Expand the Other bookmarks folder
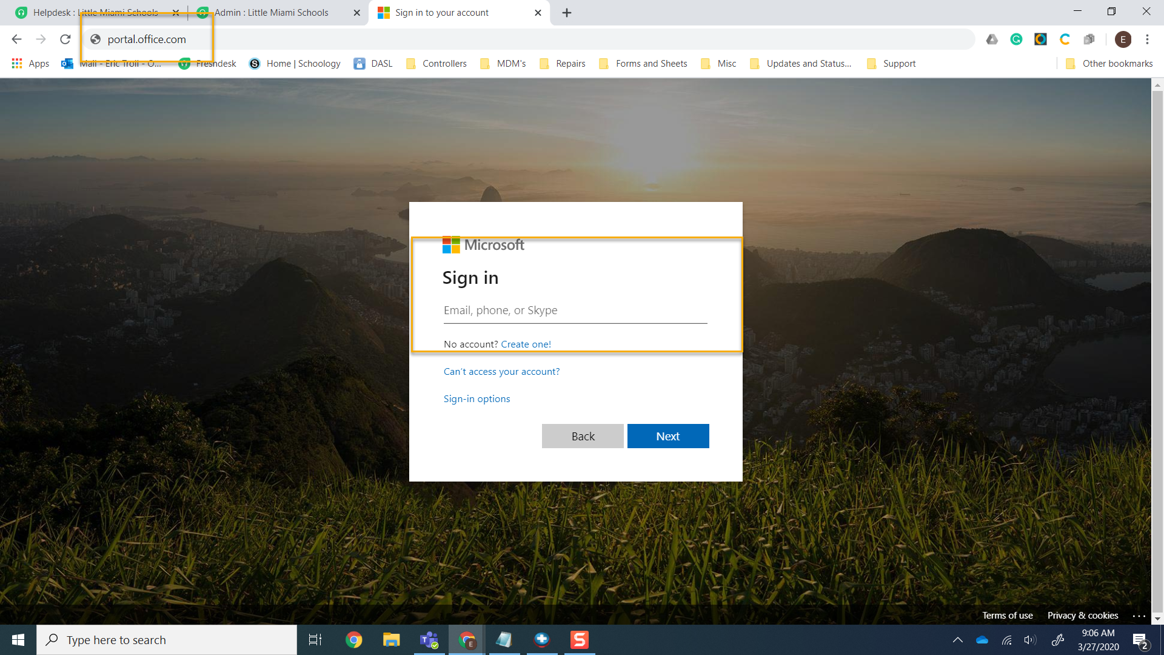 tap(1109, 64)
